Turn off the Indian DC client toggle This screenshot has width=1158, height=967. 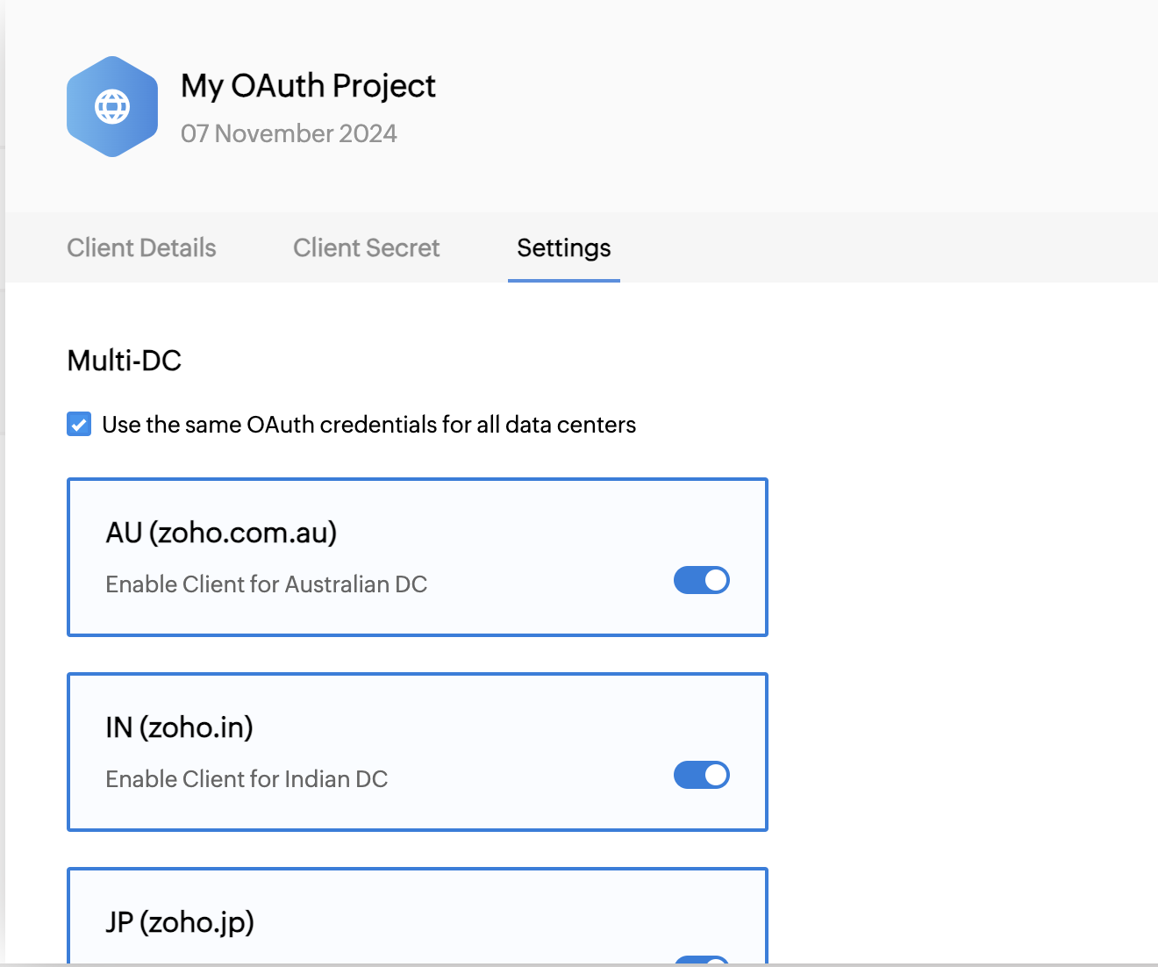tap(701, 775)
